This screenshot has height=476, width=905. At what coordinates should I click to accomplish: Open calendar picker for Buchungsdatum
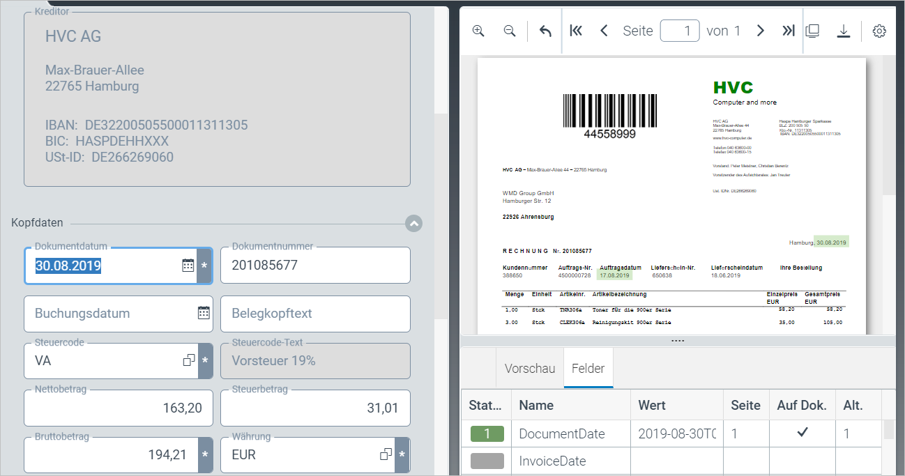click(x=204, y=313)
